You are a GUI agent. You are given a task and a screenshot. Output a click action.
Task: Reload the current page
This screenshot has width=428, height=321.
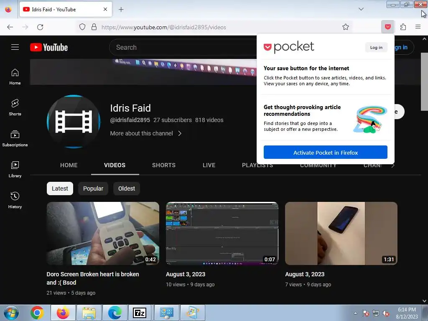pos(40,27)
